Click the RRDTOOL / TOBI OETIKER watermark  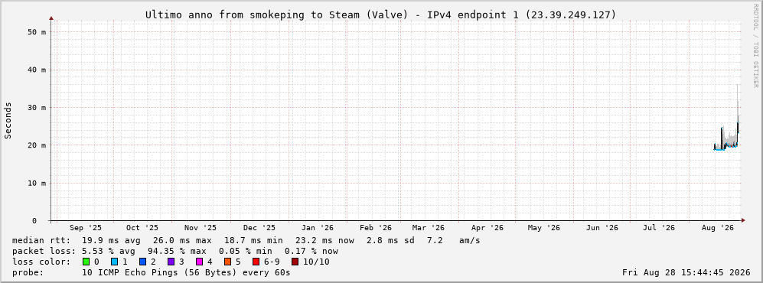(755, 45)
